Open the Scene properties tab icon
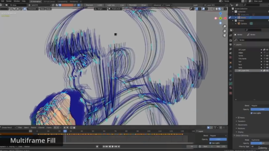The height and width of the screenshot is (151, 269). point(231,53)
